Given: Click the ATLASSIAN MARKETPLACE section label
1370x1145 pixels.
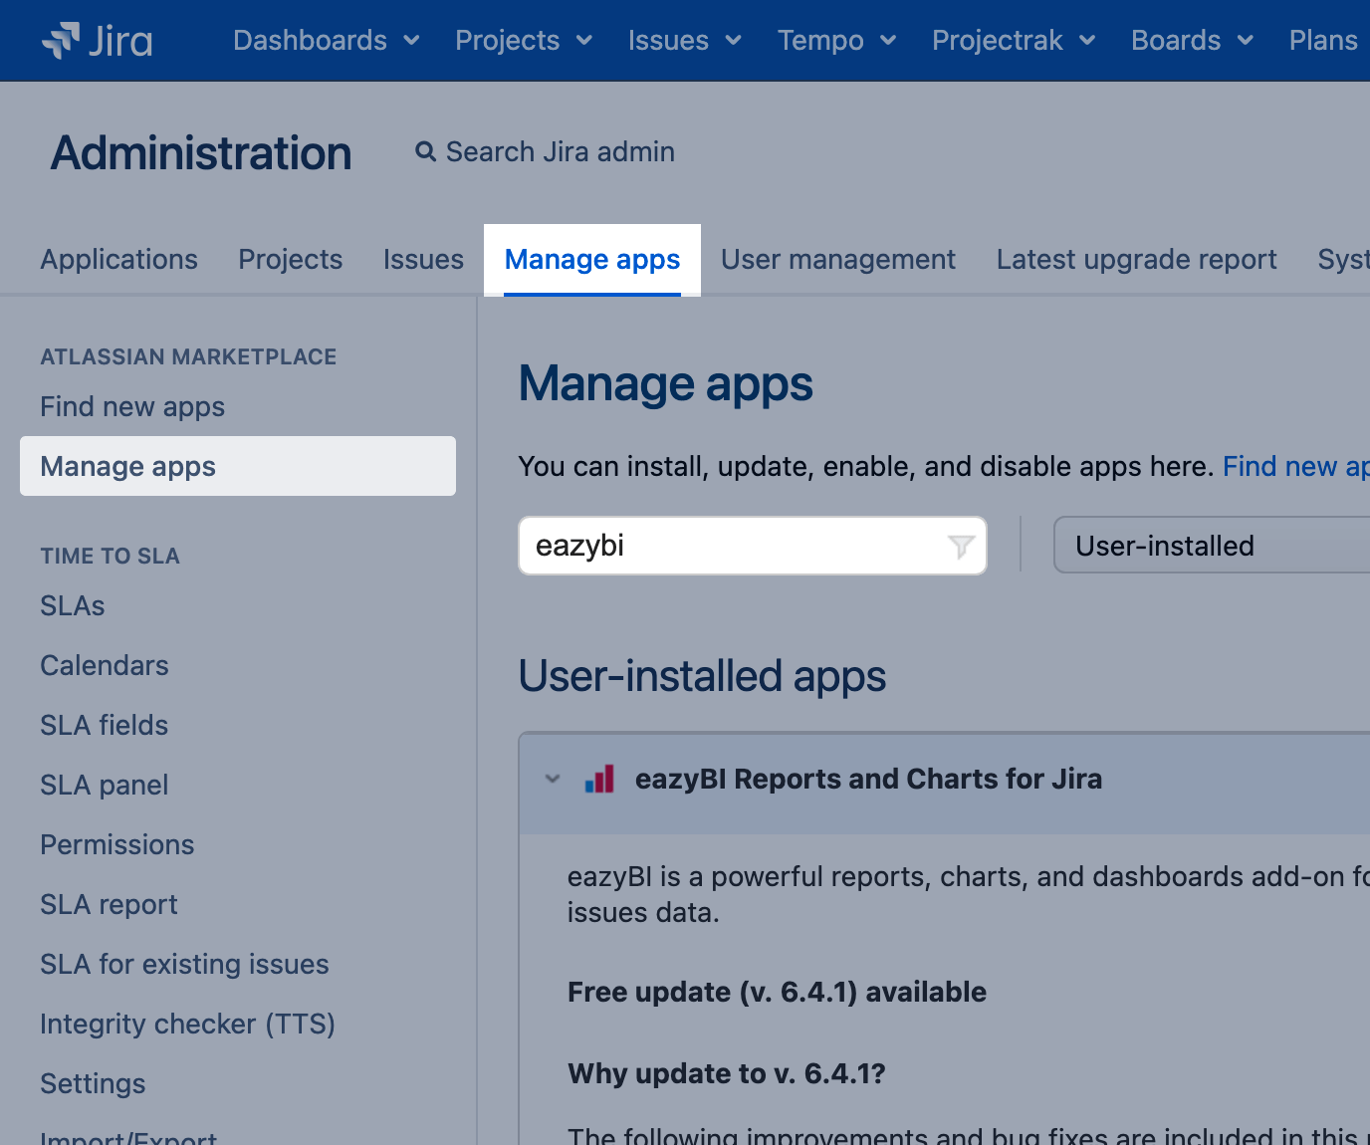Looking at the screenshot, I should point(189,356).
